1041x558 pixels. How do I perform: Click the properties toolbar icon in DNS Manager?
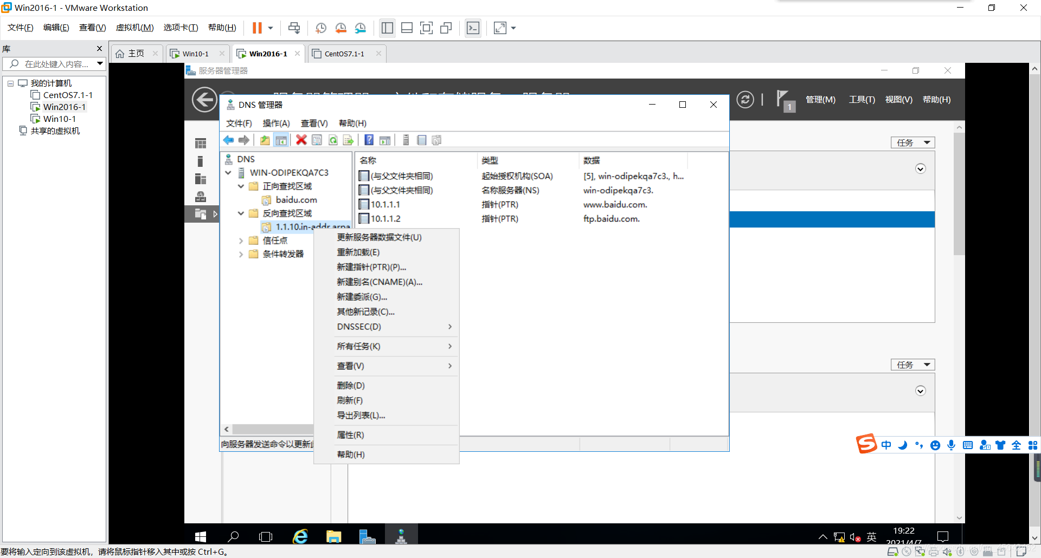point(317,140)
